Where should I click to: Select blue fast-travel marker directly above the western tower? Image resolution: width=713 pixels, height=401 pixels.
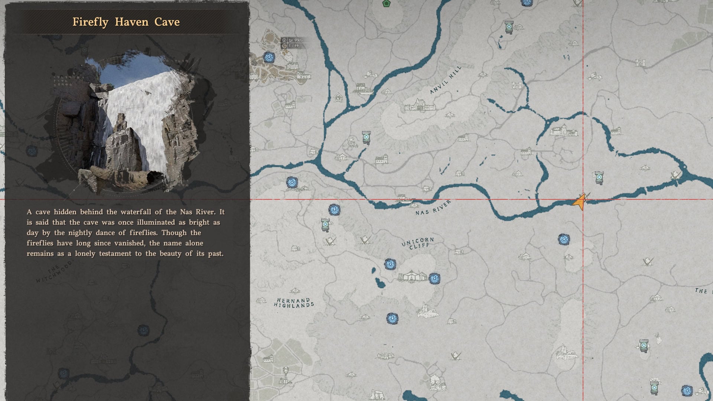click(x=334, y=210)
